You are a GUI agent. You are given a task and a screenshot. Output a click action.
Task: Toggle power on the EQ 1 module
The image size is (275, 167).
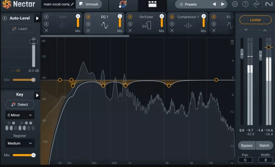coord(88,17)
